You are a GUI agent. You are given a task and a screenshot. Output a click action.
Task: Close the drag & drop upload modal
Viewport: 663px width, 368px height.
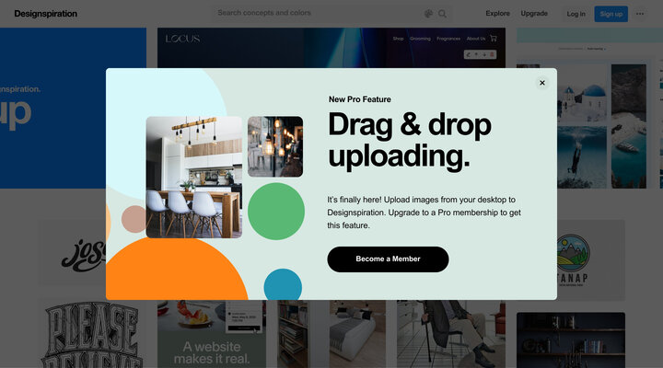542,83
